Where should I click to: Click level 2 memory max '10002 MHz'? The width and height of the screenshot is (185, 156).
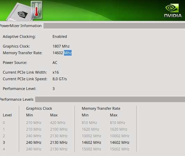120,136
